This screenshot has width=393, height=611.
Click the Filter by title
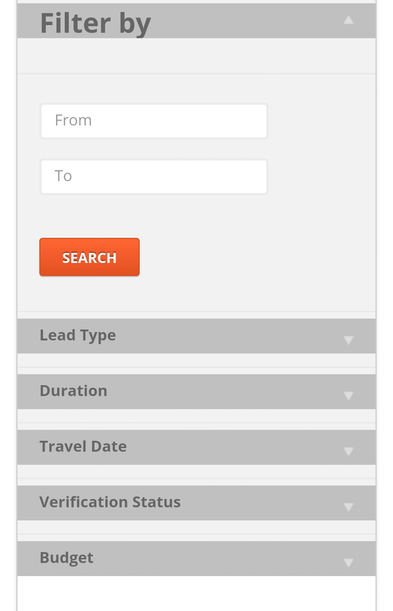point(96,23)
